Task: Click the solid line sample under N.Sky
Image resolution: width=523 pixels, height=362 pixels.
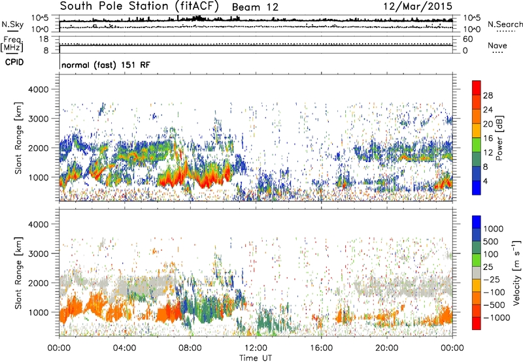Action: 12,31
